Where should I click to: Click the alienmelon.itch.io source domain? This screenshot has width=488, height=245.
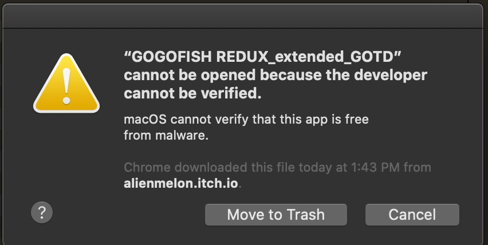tap(180, 184)
